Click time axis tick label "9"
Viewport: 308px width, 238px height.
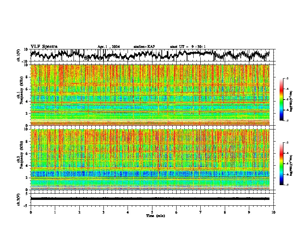coord(249,212)
